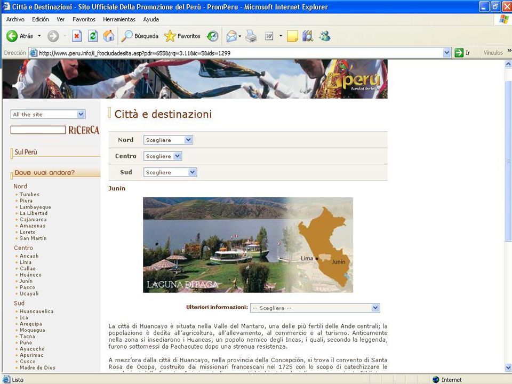Open the Madre de Dios link
This screenshot has width=512, height=384.
(37, 367)
